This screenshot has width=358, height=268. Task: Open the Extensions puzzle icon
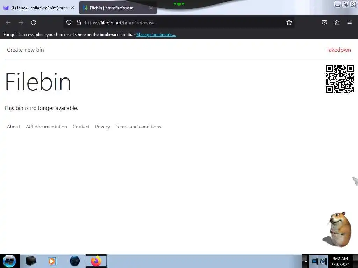click(337, 22)
